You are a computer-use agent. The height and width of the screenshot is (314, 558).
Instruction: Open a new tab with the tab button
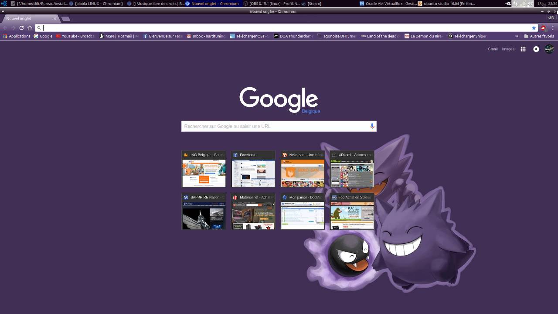coord(65,19)
